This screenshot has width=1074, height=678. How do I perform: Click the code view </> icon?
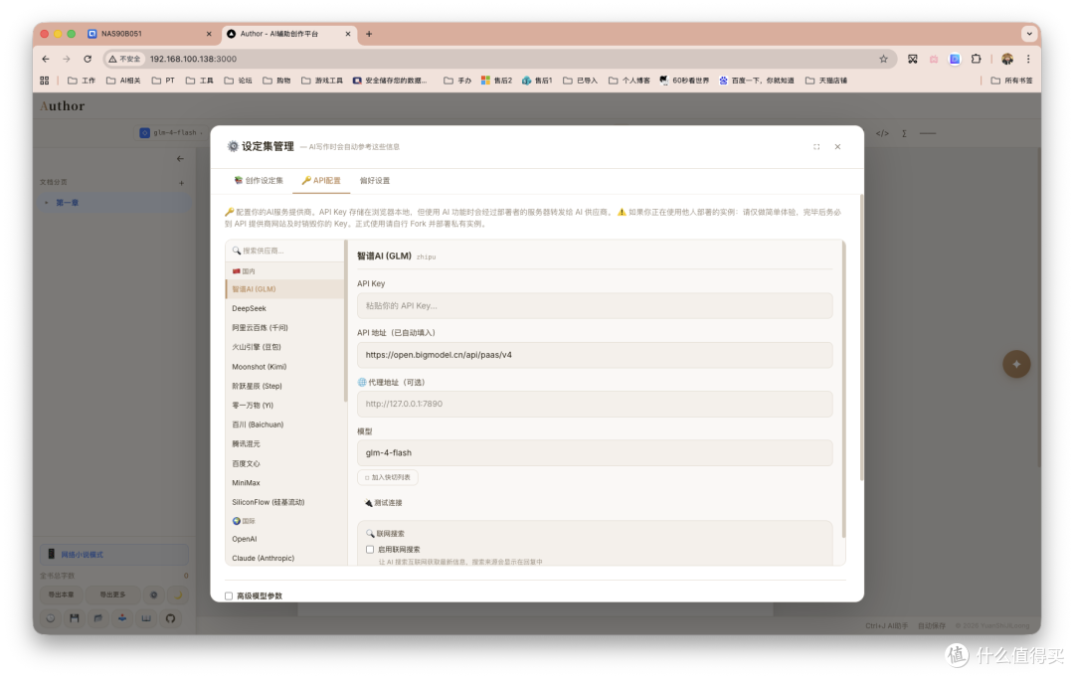coord(882,133)
